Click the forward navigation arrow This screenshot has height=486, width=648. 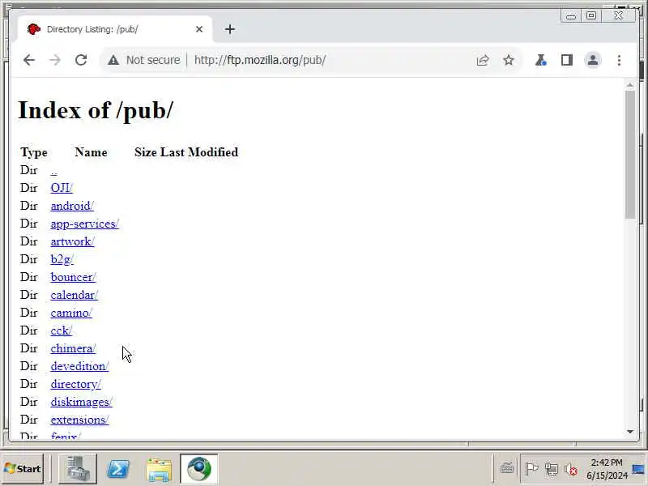55,60
